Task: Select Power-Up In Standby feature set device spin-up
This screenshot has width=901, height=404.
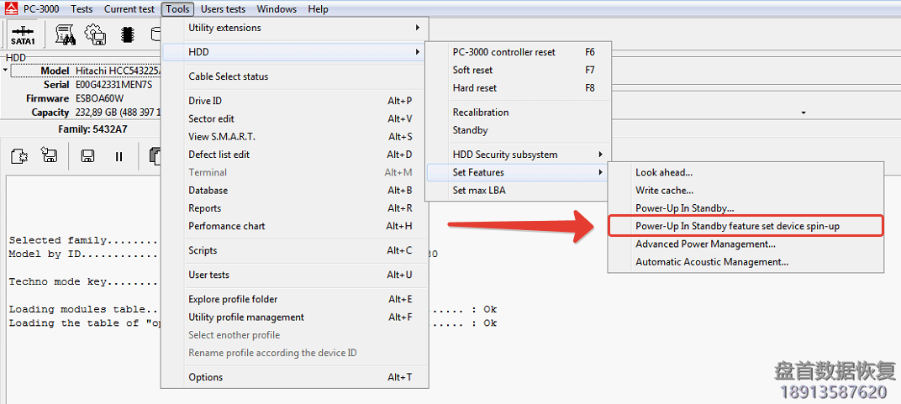Action: tap(737, 226)
